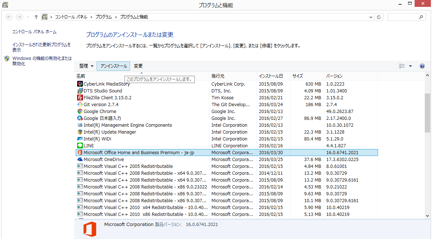Click the Git version 2.7.4 icon
Image resolution: width=432 pixels, height=239 pixels.
pos(80,104)
